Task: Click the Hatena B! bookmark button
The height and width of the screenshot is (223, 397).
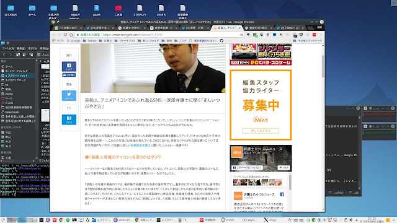Action: click(69, 120)
